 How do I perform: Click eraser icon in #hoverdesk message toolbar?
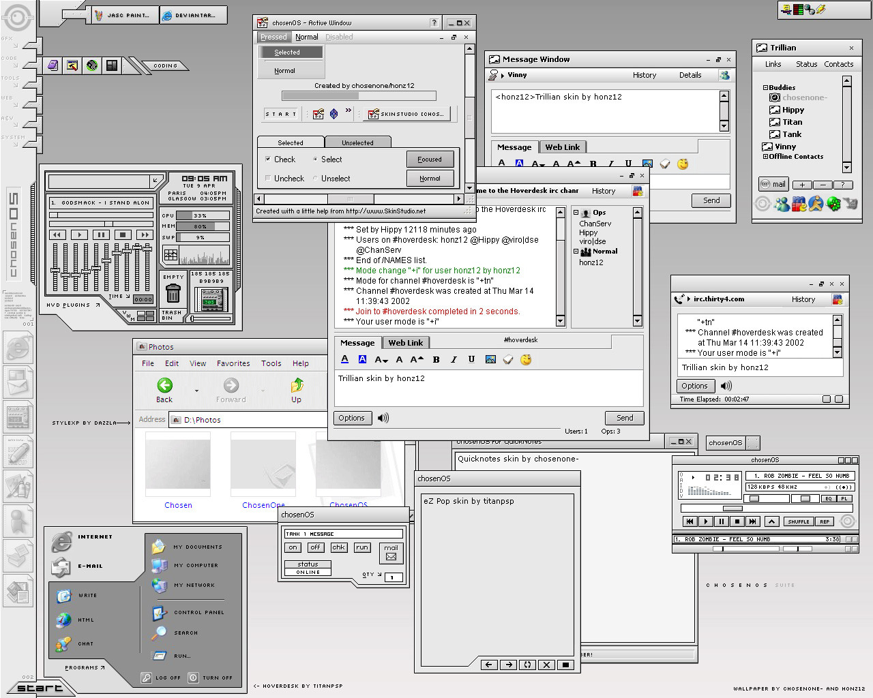[x=508, y=360]
